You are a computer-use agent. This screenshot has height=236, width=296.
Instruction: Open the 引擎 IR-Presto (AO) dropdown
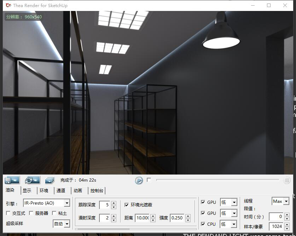click(x=67, y=203)
